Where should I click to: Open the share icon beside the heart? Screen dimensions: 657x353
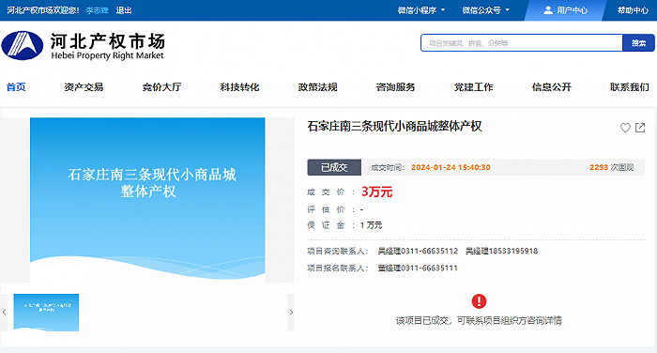(x=640, y=128)
